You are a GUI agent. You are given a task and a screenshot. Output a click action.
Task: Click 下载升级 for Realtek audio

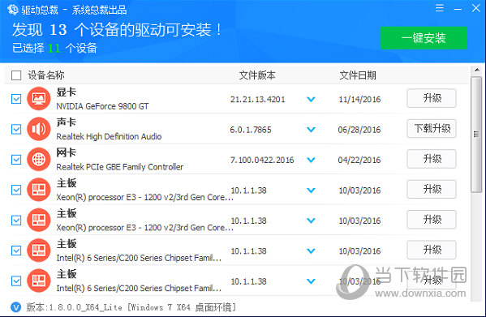coord(432,128)
